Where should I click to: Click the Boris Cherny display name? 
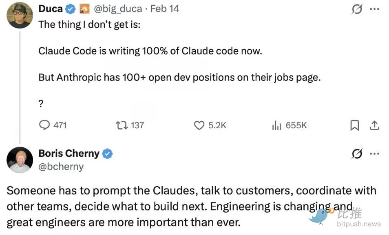tap(69, 154)
